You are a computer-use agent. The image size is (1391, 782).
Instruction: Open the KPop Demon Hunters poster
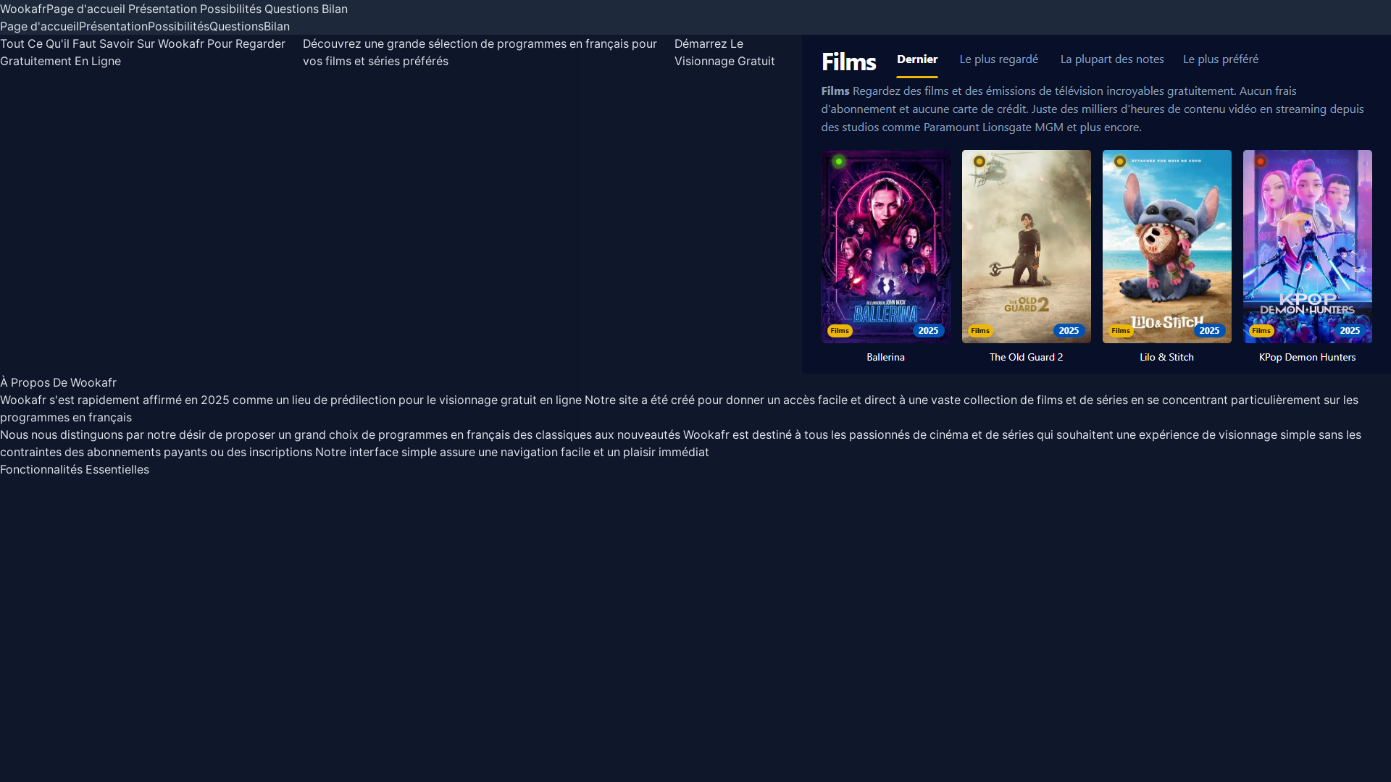click(x=1308, y=246)
